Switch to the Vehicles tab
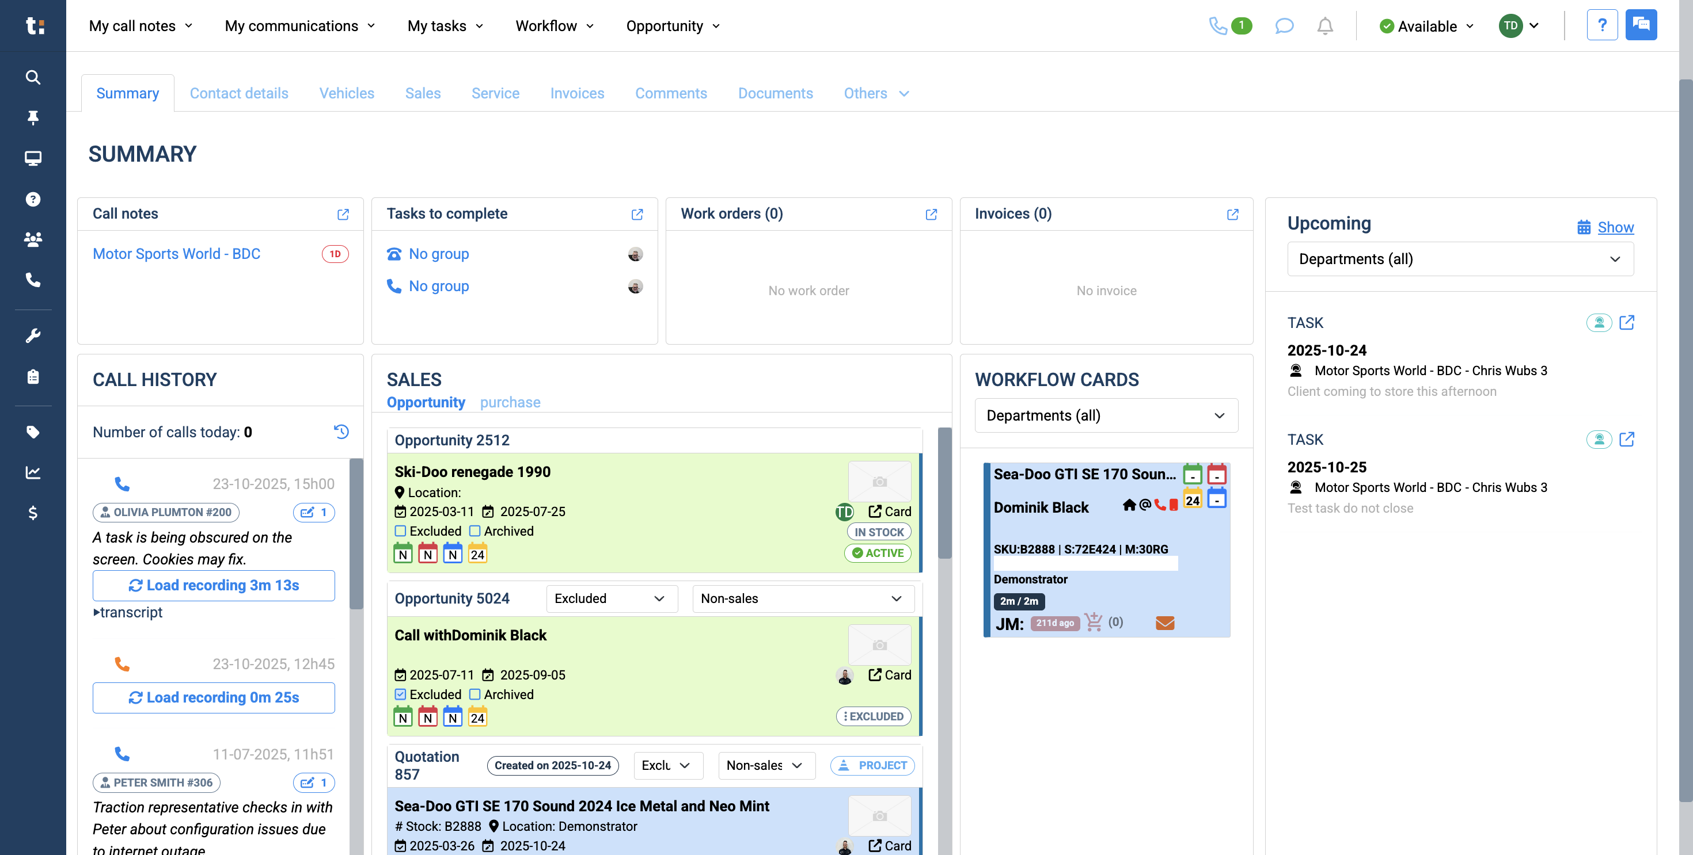 [346, 93]
